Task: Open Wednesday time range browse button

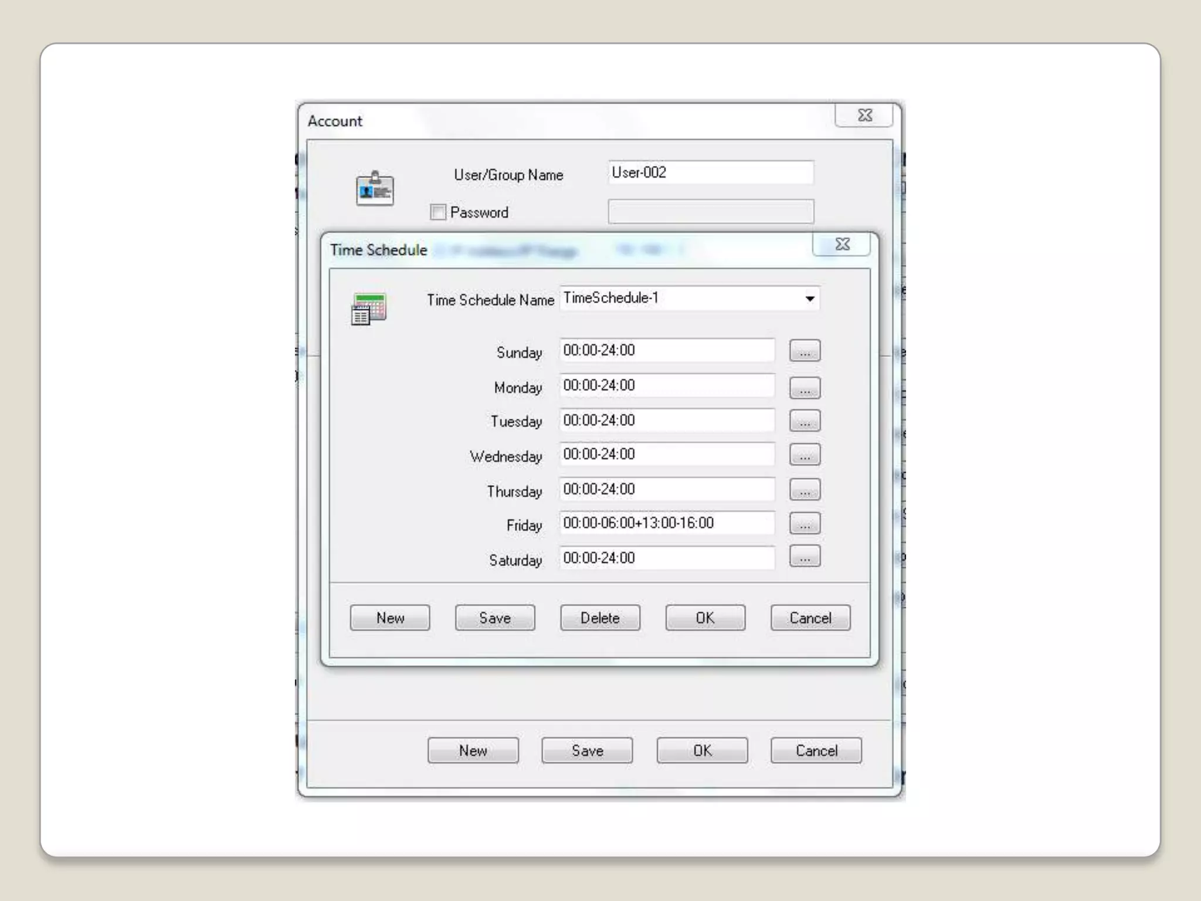Action: point(805,455)
